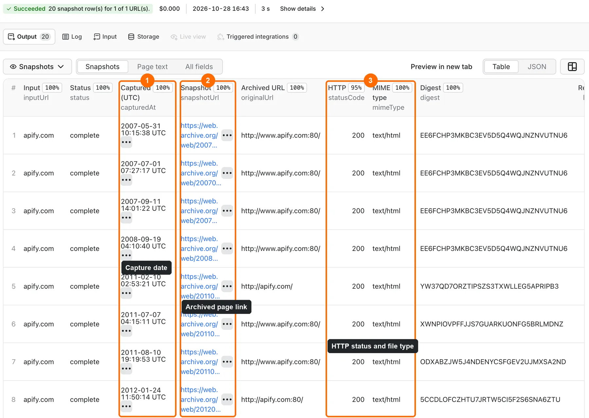Select digest YW37QD7ORZTIPSZS3TXWLLEG5APRIPB3

point(489,286)
